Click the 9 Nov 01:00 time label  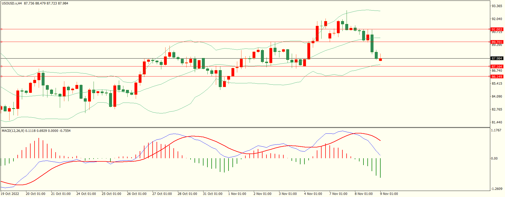(389, 194)
